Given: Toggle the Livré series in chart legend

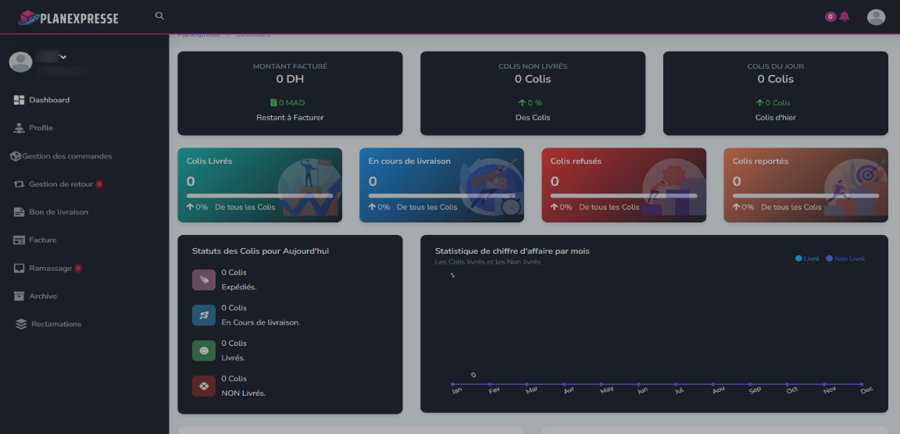Looking at the screenshot, I should [807, 258].
